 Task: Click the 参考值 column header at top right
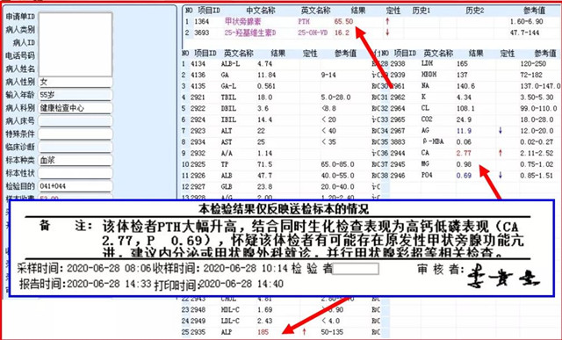(x=534, y=11)
